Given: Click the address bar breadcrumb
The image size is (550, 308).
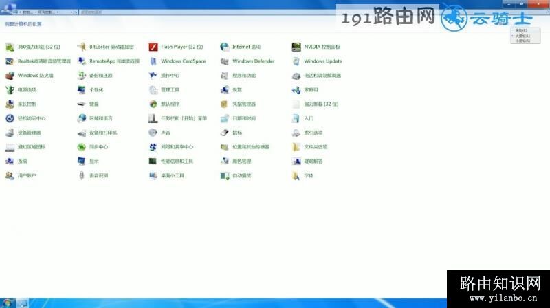Looking at the screenshot, I should [x=45, y=12].
